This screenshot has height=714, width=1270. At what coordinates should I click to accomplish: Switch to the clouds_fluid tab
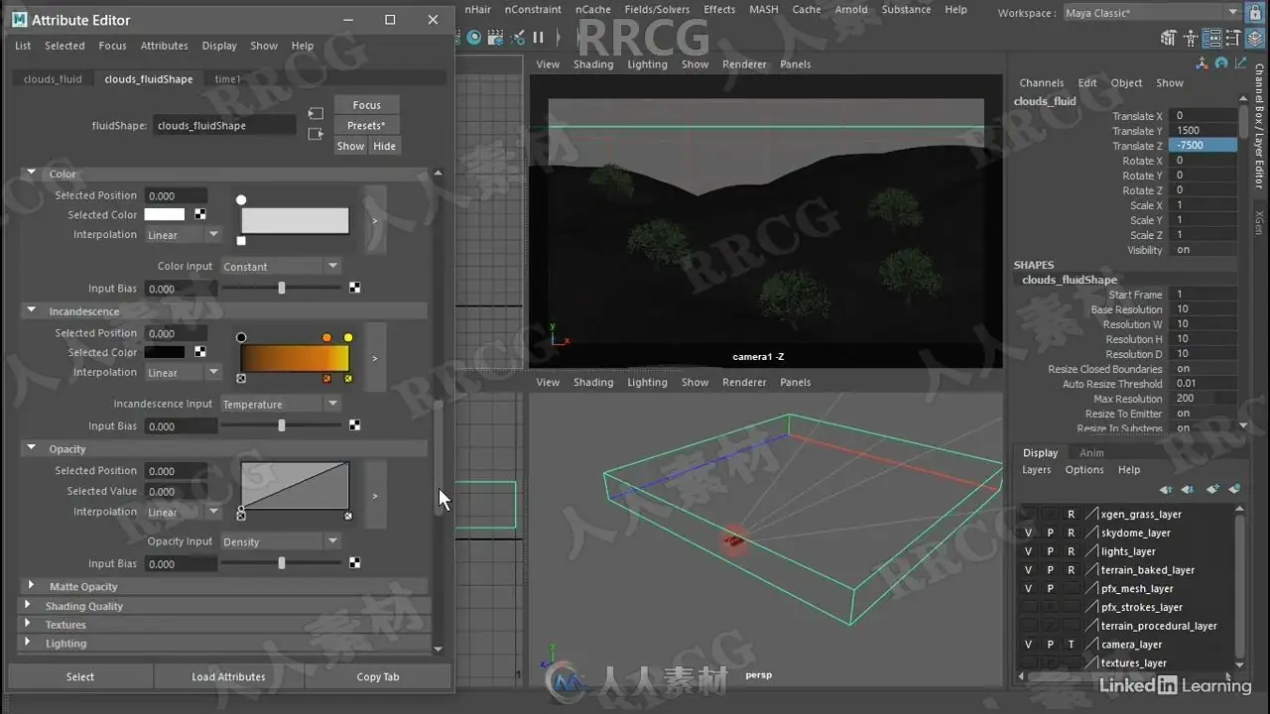coord(53,79)
